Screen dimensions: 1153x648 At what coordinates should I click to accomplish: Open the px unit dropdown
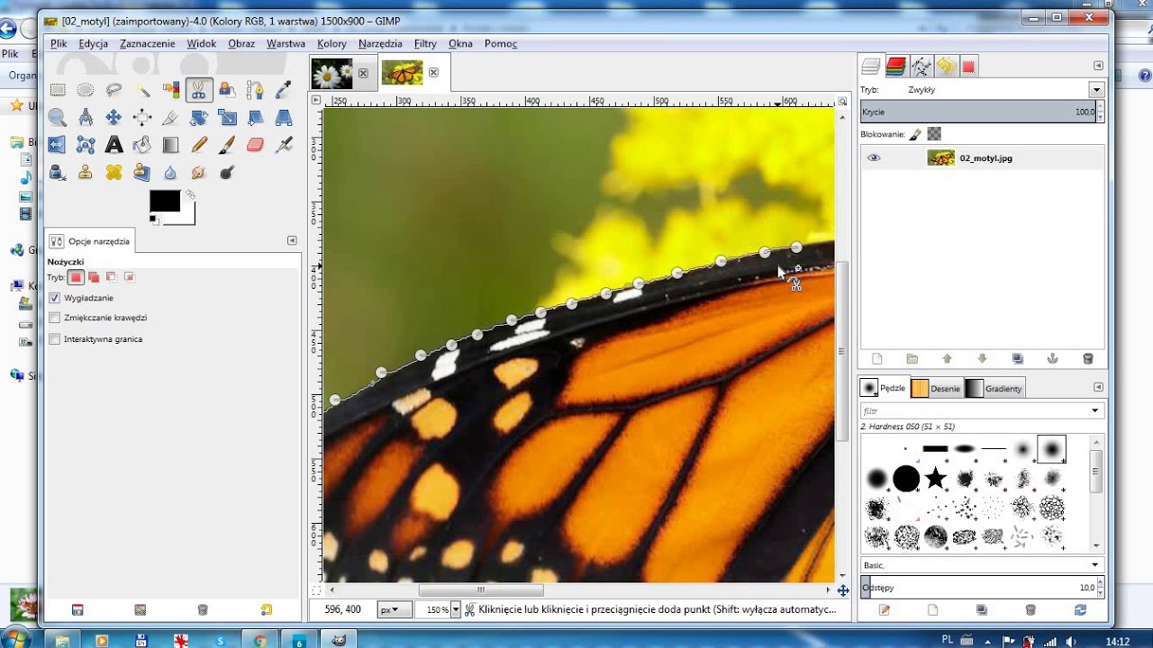(395, 609)
